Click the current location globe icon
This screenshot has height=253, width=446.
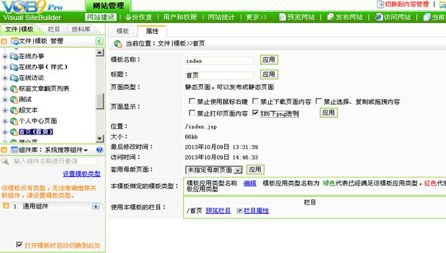click(117, 44)
